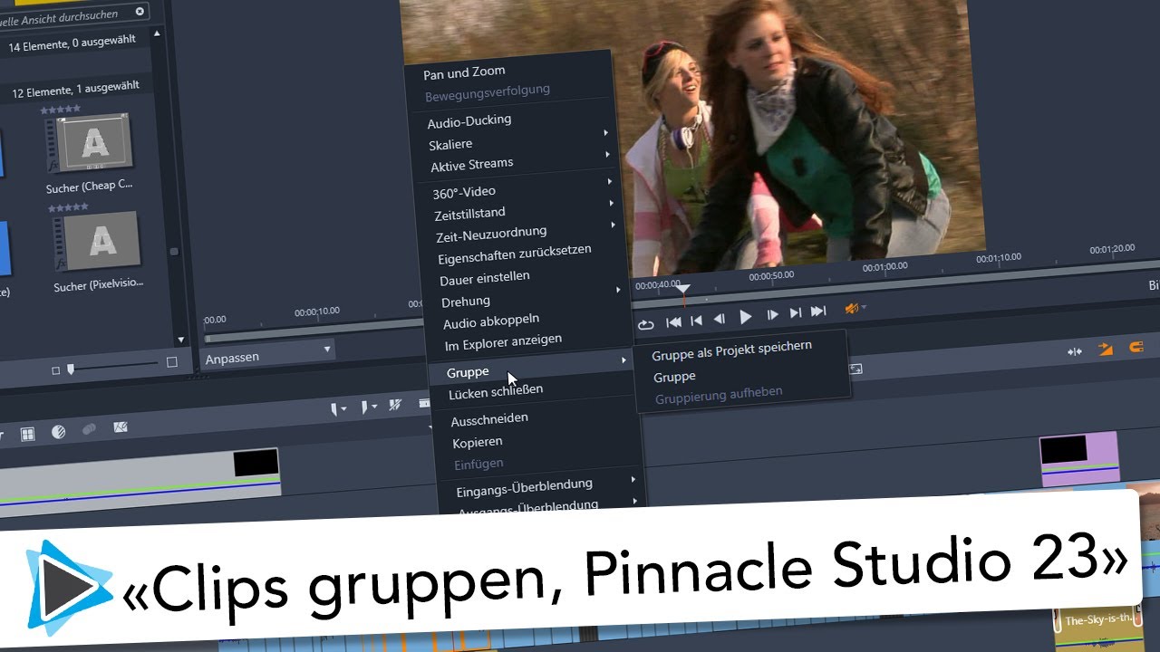
Task: Jump to start of the preview
Action: pos(673,321)
